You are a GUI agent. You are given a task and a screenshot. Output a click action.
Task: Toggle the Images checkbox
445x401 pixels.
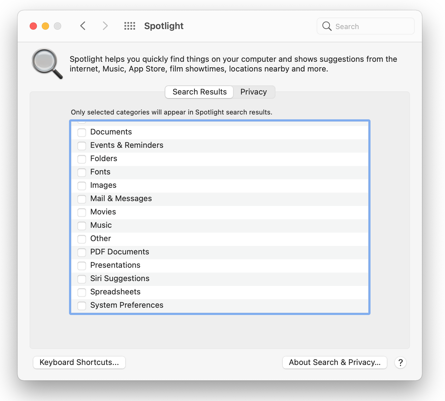(x=82, y=186)
